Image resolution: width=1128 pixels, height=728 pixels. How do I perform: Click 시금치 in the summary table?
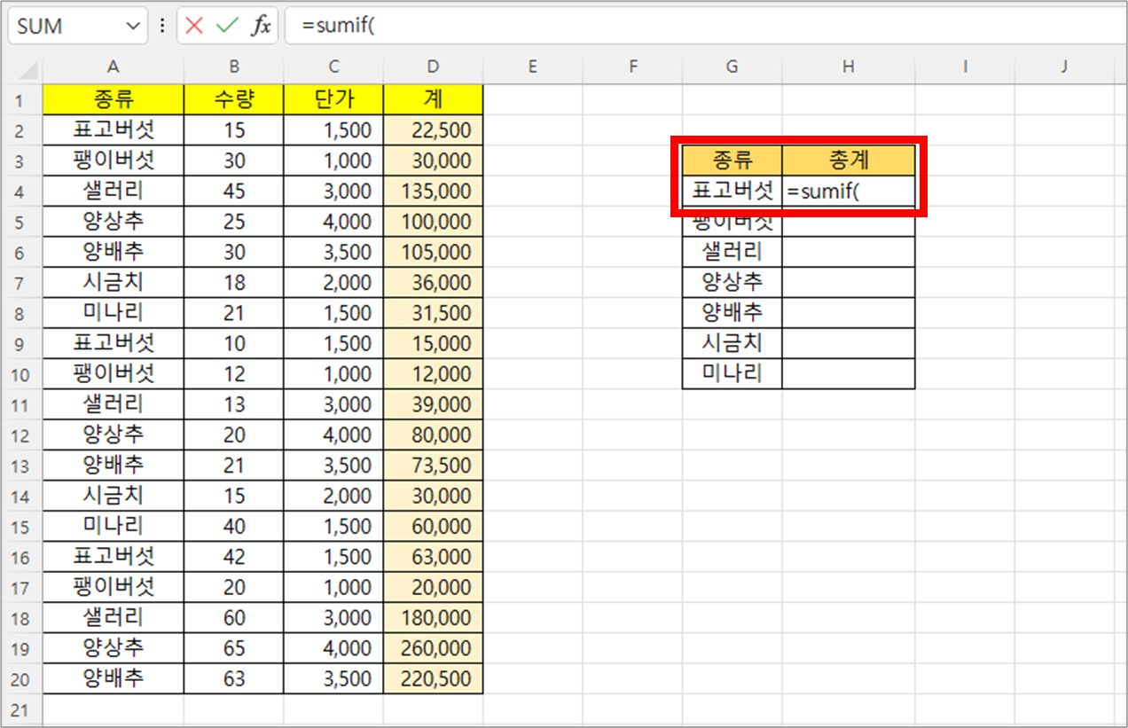[x=732, y=343]
